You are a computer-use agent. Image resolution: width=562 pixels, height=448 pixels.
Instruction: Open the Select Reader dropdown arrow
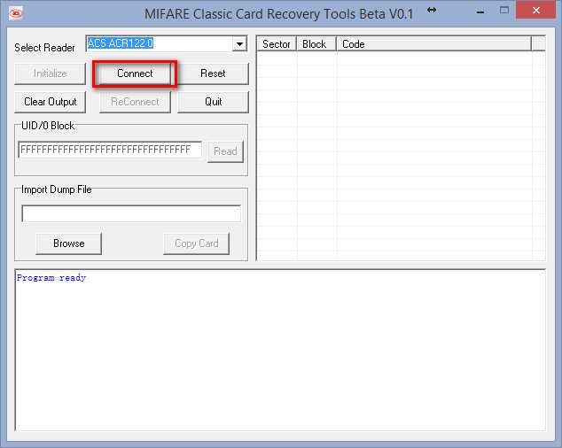pyautogui.click(x=239, y=44)
